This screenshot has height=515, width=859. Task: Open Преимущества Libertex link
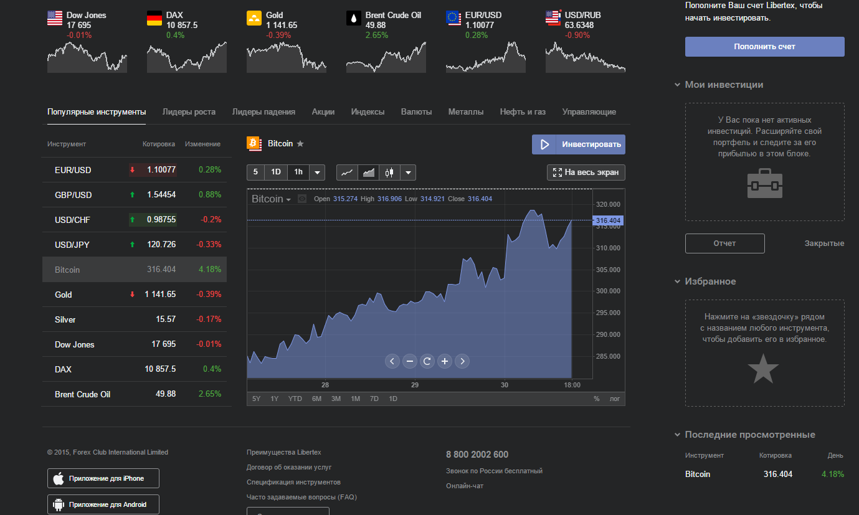284,452
